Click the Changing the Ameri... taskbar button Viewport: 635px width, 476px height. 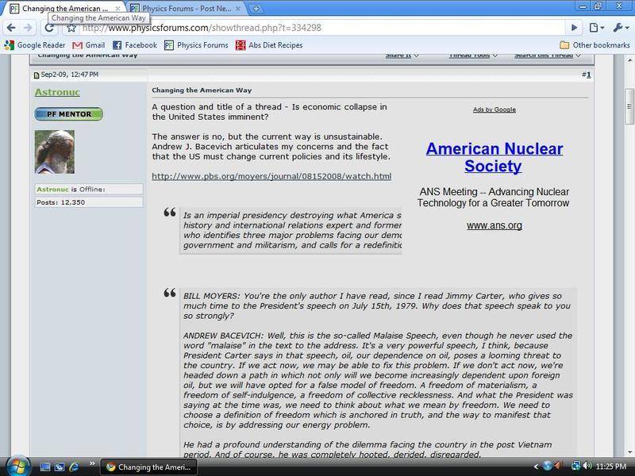pyautogui.click(x=148, y=467)
